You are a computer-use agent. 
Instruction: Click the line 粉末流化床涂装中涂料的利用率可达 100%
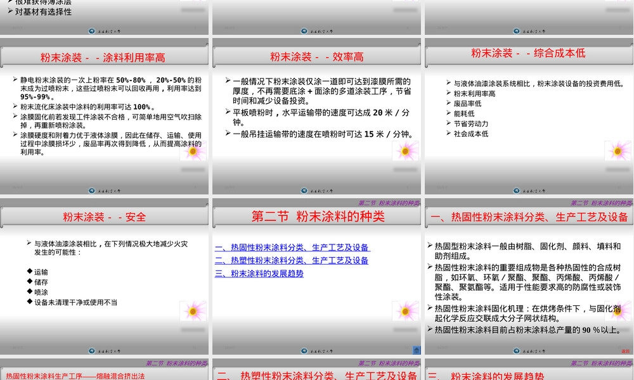[x=87, y=107]
